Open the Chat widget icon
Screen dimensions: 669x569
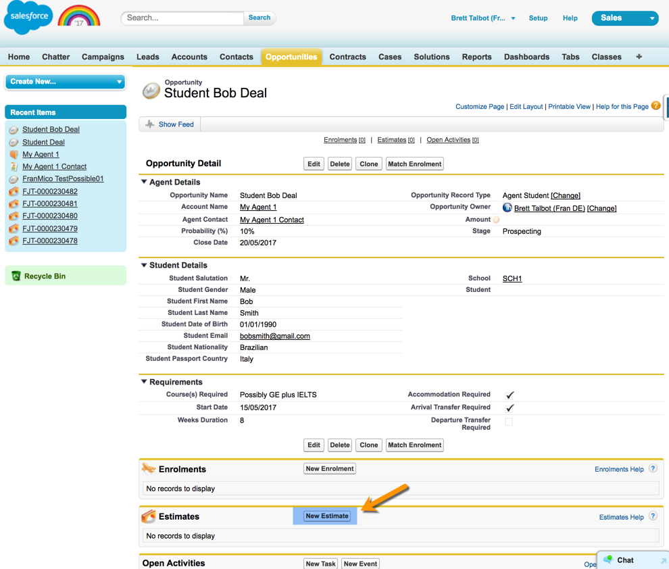pos(608,560)
